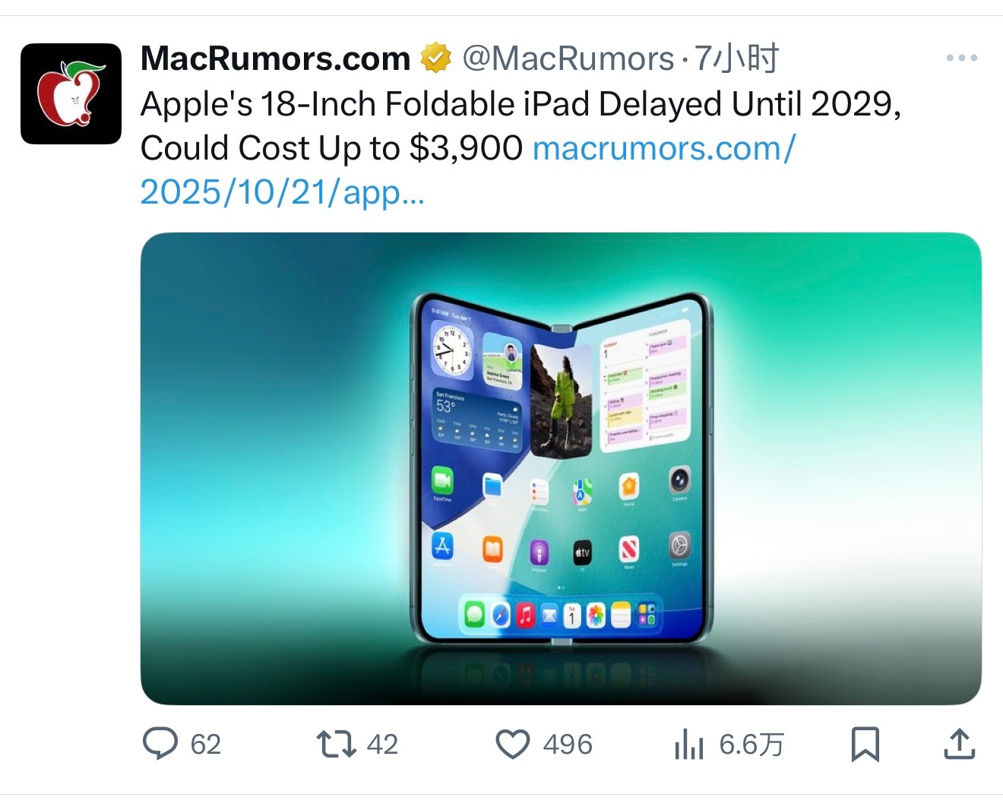Like the tweet with heart icon
1003x810 pixels.
pos(513,744)
